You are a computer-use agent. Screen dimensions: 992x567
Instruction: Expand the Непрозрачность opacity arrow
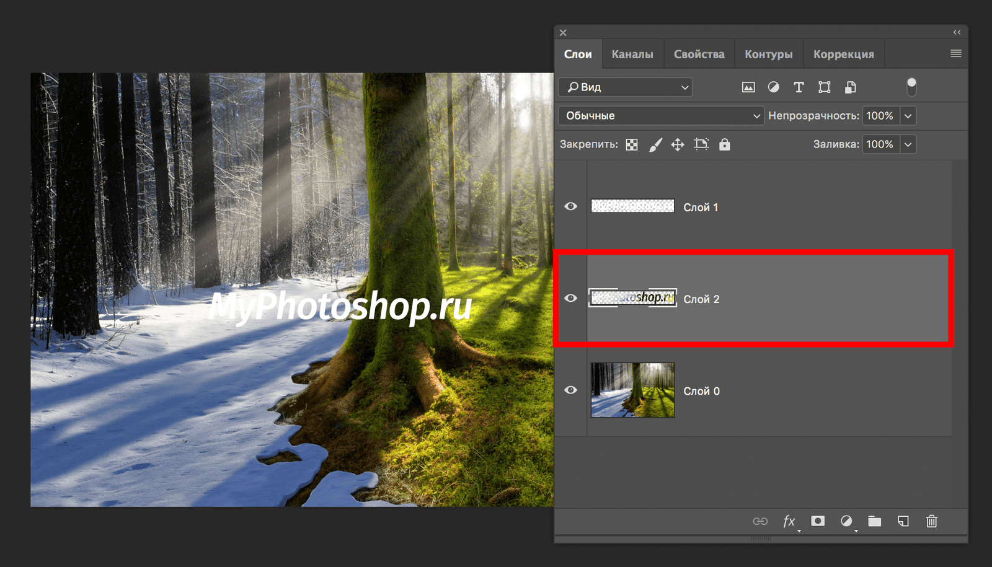point(908,116)
